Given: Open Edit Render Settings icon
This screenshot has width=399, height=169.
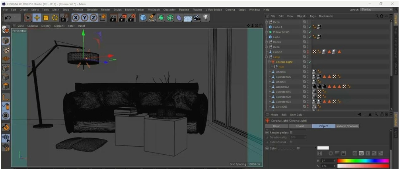Looking at the screenshot, I should (x=131, y=18).
